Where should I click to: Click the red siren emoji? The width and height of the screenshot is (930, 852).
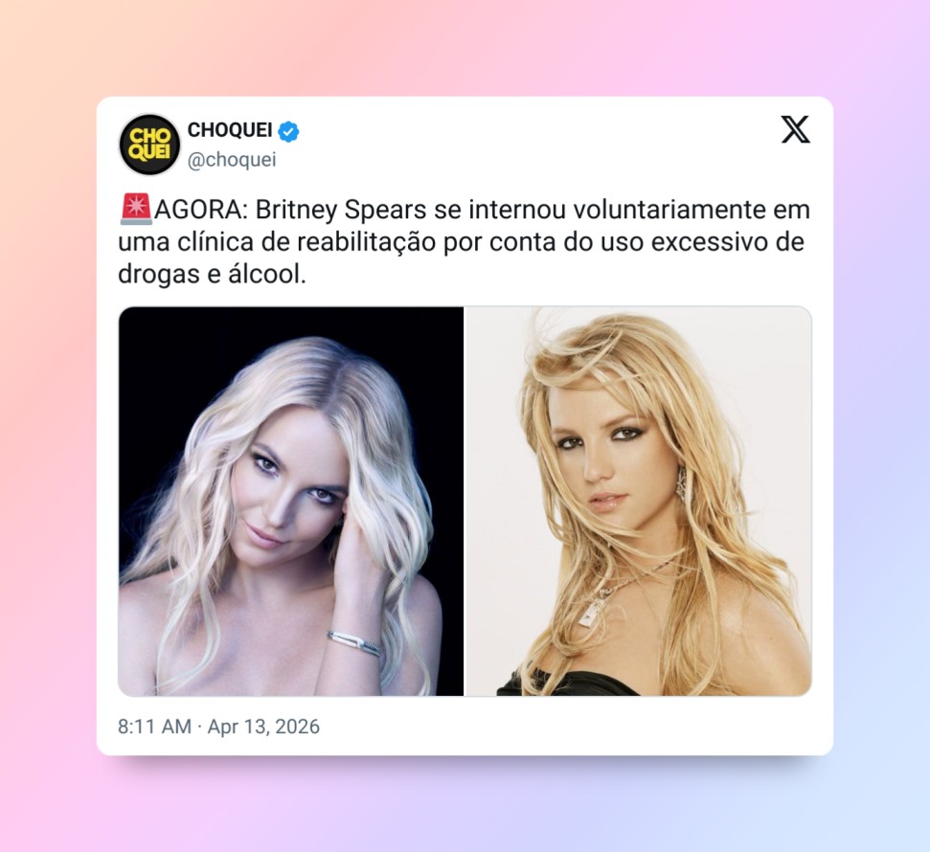click(136, 209)
